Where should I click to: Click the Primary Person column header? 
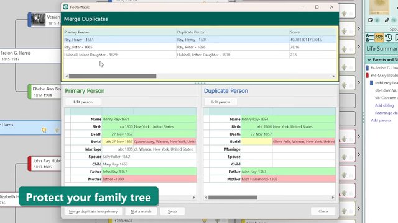click(x=120, y=32)
